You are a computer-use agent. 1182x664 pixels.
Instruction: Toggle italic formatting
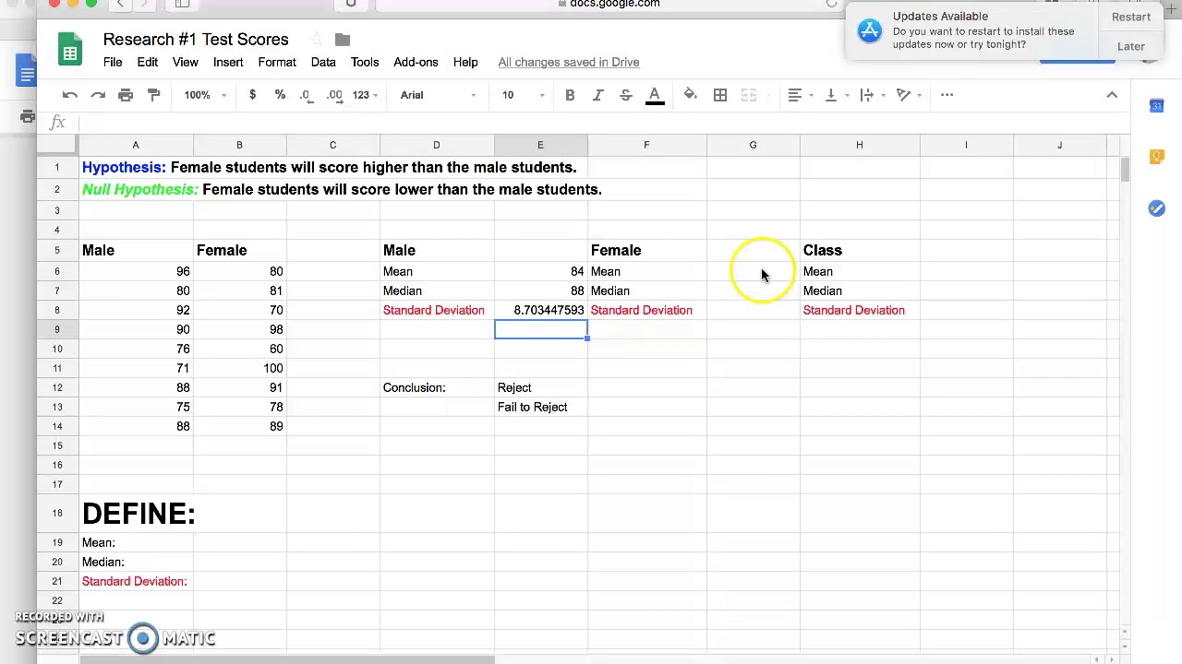click(x=597, y=95)
